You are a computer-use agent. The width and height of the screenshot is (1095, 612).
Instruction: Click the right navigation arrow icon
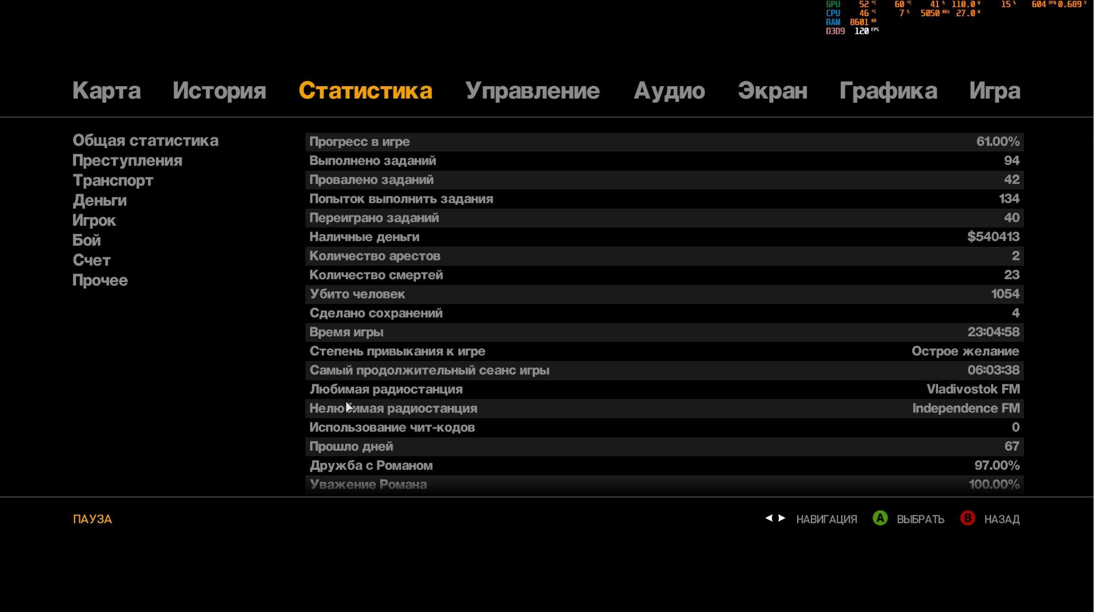tap(782, 518)
